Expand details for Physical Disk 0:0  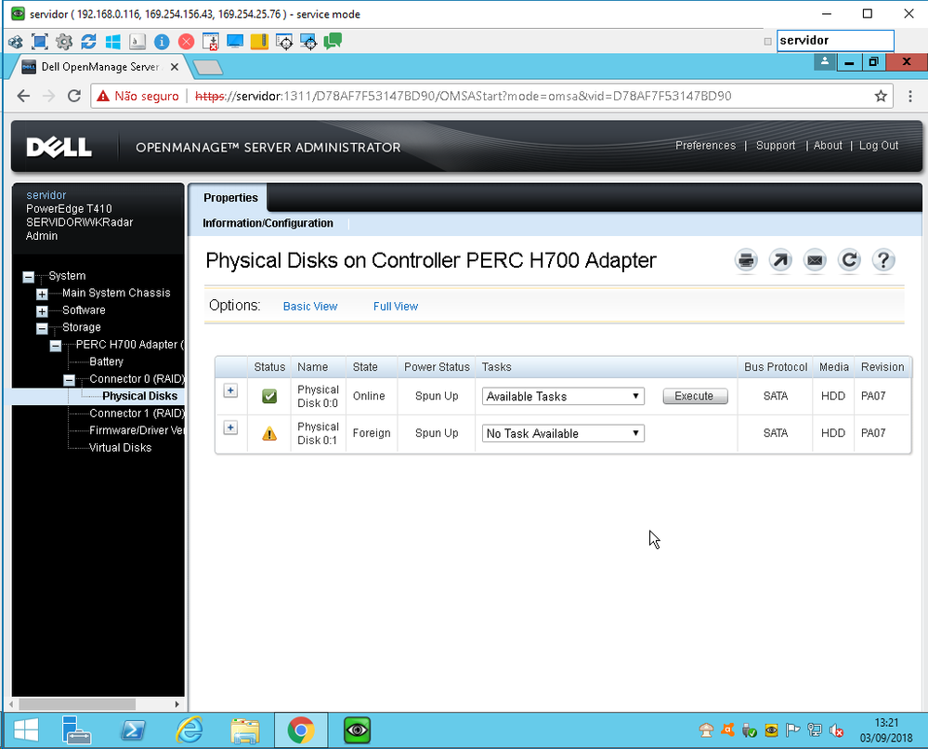pyautogui.click(x=230, y=391)
